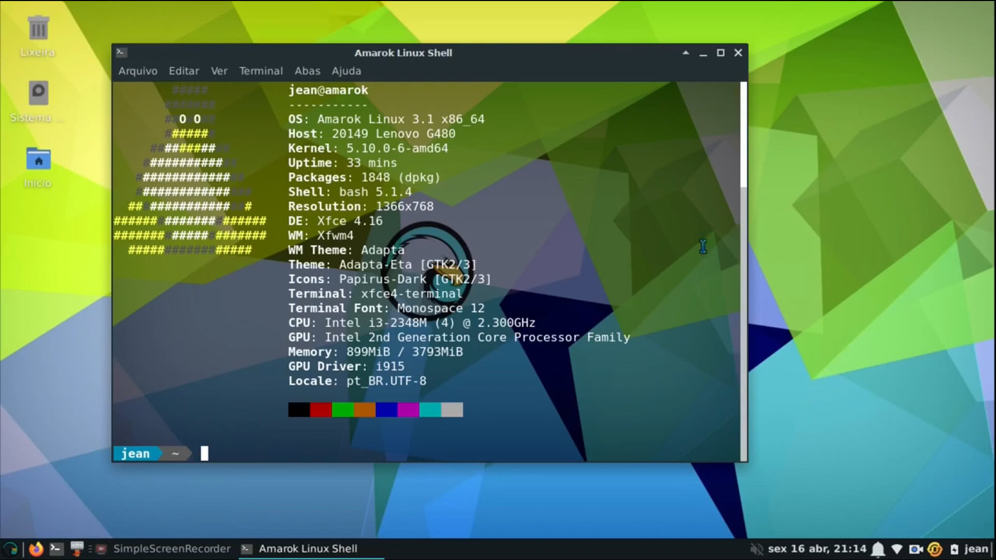Image resolution: width=996 pixels, height=560 pixels.
Task: Open the calendar from the clock 'sex 16 abr, 21:14'
Action: click(x=817, y=549)
